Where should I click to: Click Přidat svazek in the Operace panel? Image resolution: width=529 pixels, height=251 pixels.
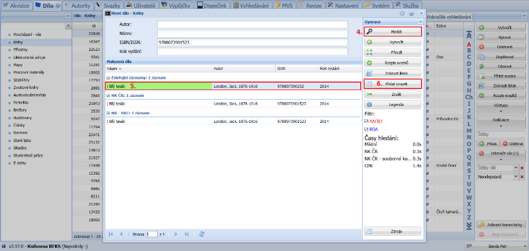pos(393,84)
